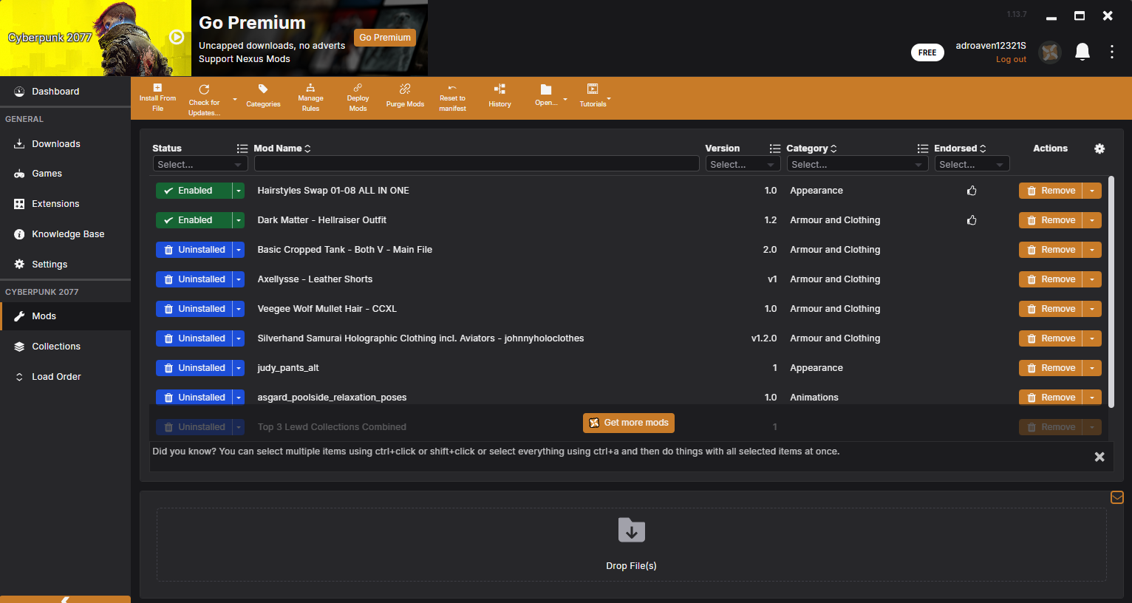
Task: Expand the Check for Updates dropdown arrow
Action: [235, 99]
